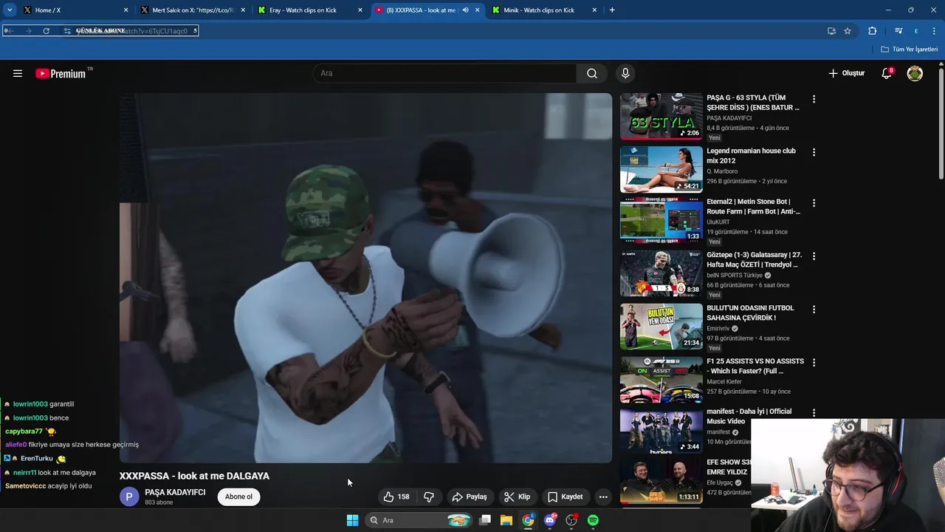The height and width of the screenshot is (532, 945).
Task: Click the YouTube search magnifier button
Action: click(x=591, y=73)
